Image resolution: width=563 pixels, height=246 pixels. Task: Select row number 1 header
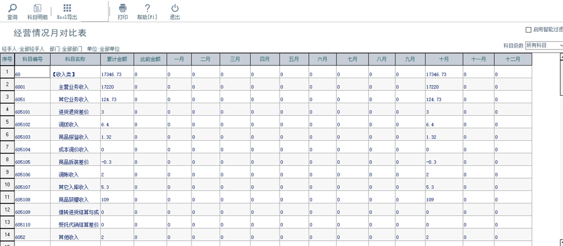7,72
